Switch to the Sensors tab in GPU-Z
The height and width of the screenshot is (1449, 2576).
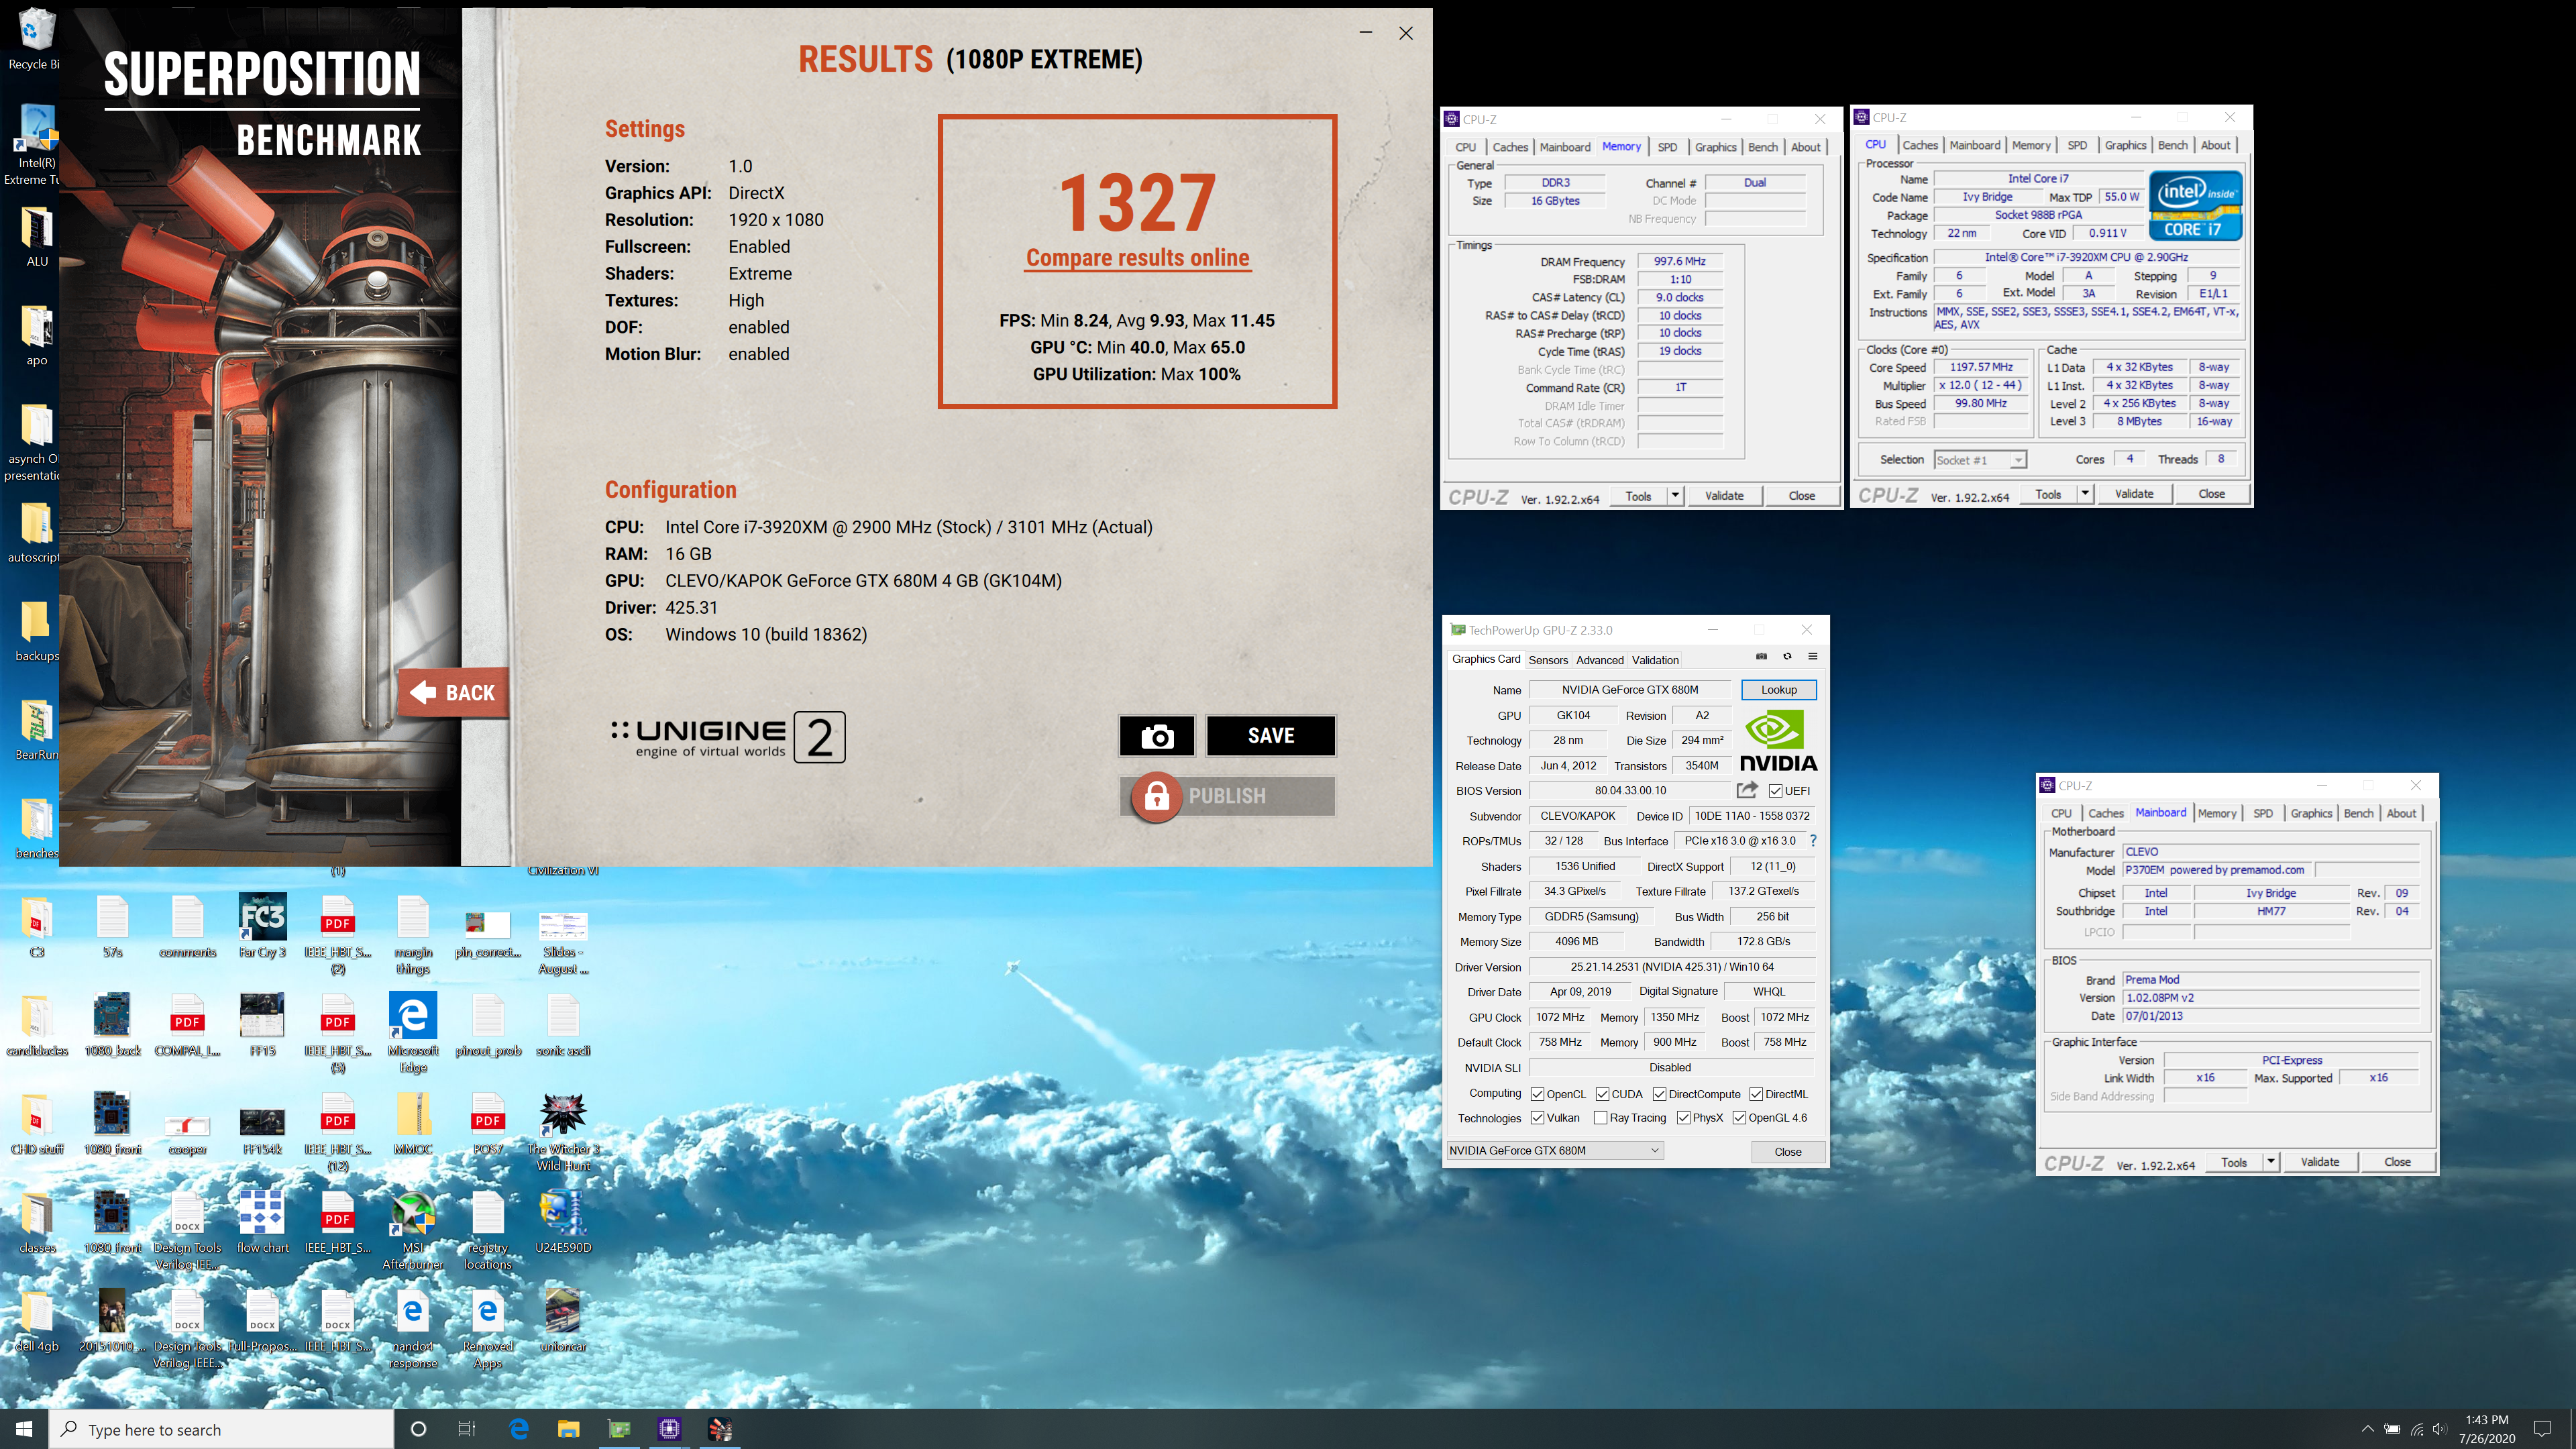coord(1548,660)
